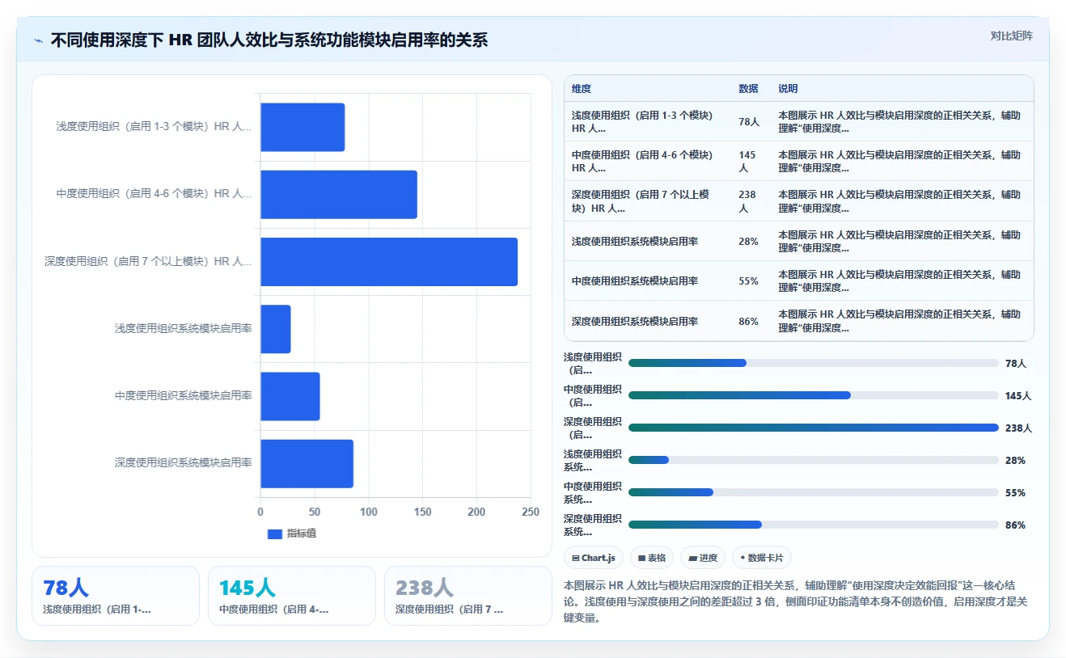Click the 对比矩阵 label at top right
The image size is (1066, 658).
tap(1011, 36)
